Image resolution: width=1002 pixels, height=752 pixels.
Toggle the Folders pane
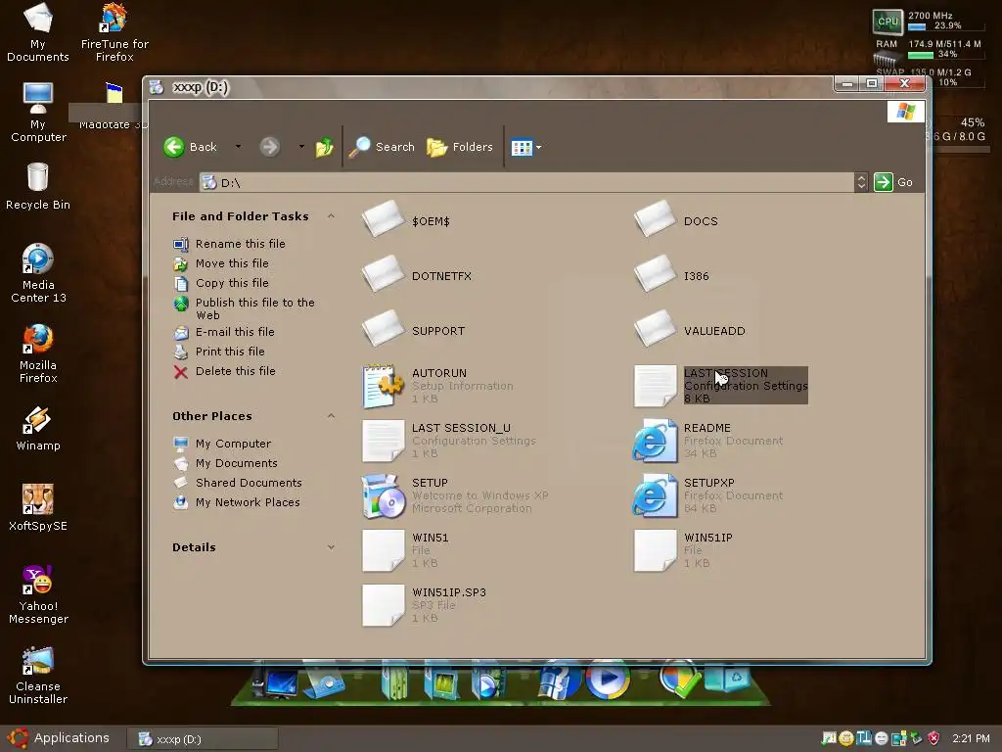coord(460,147)
